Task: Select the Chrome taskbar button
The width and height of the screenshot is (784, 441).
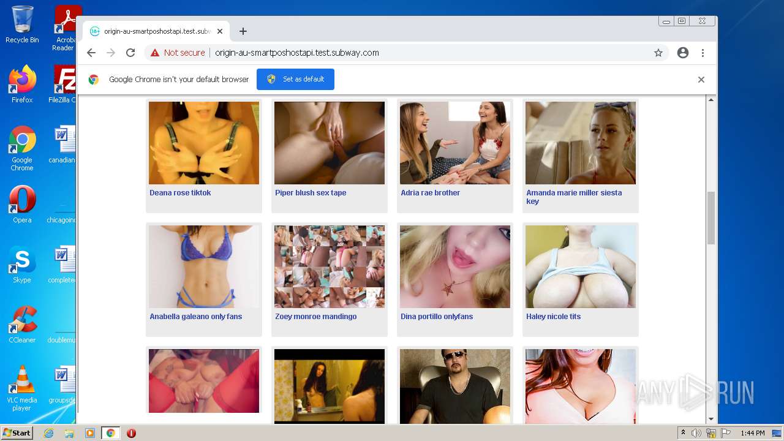Action: click(110, 433)
